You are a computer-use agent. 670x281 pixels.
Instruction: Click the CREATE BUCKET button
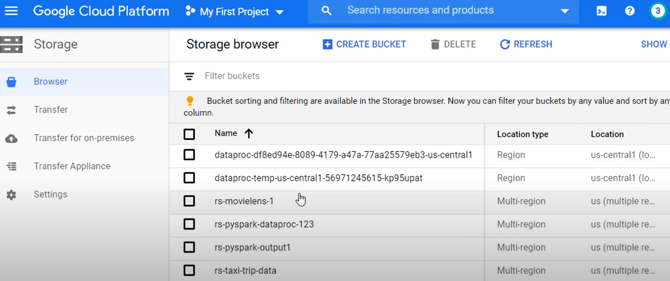click(364, 45)
